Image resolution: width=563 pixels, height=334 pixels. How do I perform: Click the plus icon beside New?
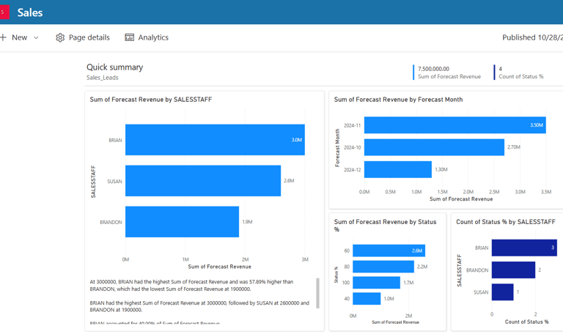[3, 37]
